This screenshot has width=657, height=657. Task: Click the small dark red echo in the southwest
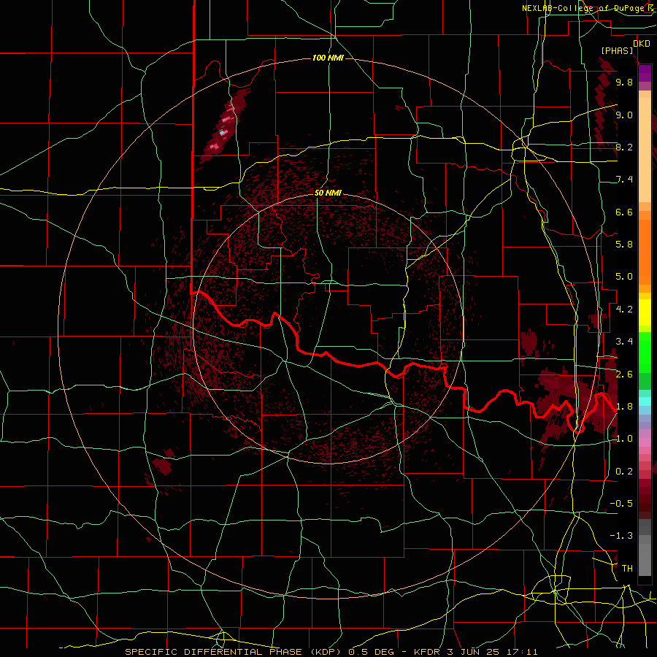[x=162, y=466]
